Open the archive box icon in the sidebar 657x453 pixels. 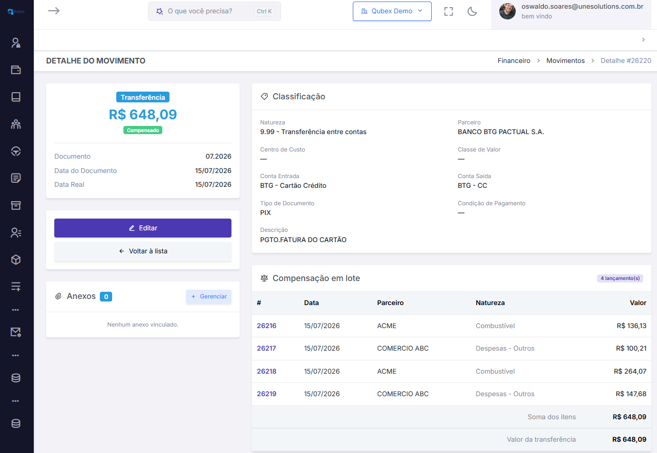pos(16,205)
